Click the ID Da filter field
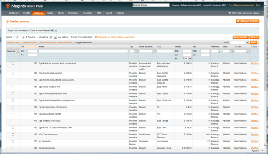Screen dimensions: 268x154 (x=32, y=51)
